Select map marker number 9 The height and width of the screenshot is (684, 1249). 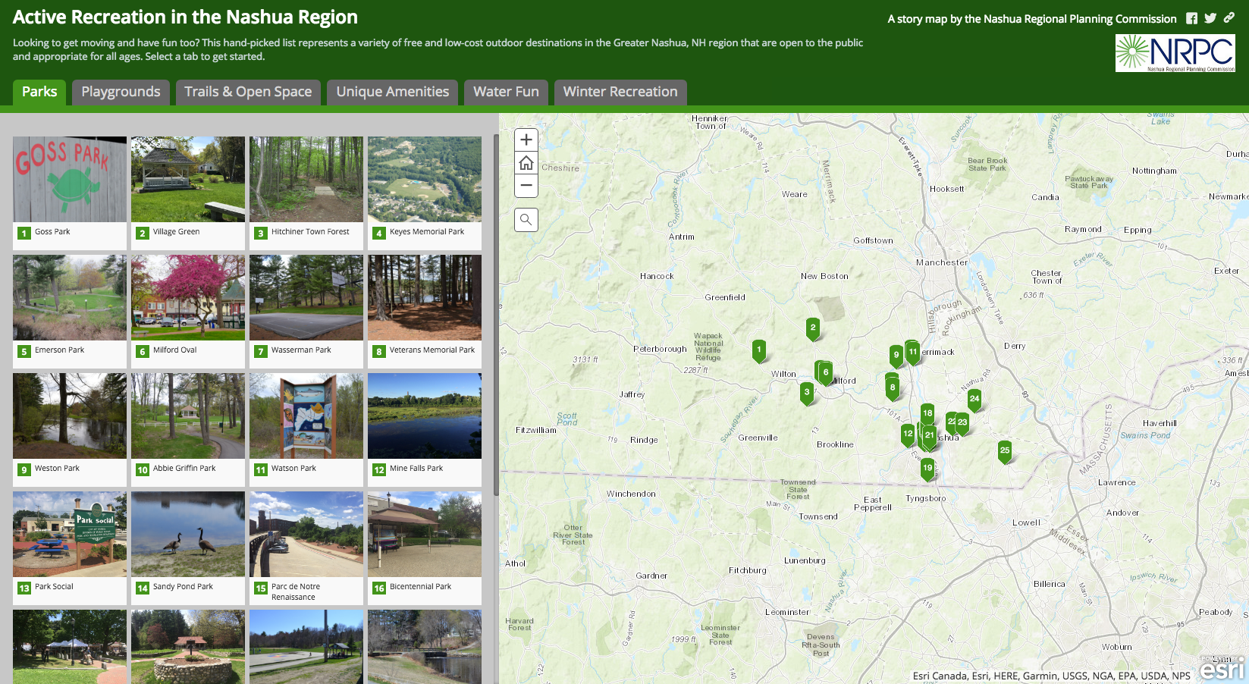pyautogui.click(x=896, y=355)
